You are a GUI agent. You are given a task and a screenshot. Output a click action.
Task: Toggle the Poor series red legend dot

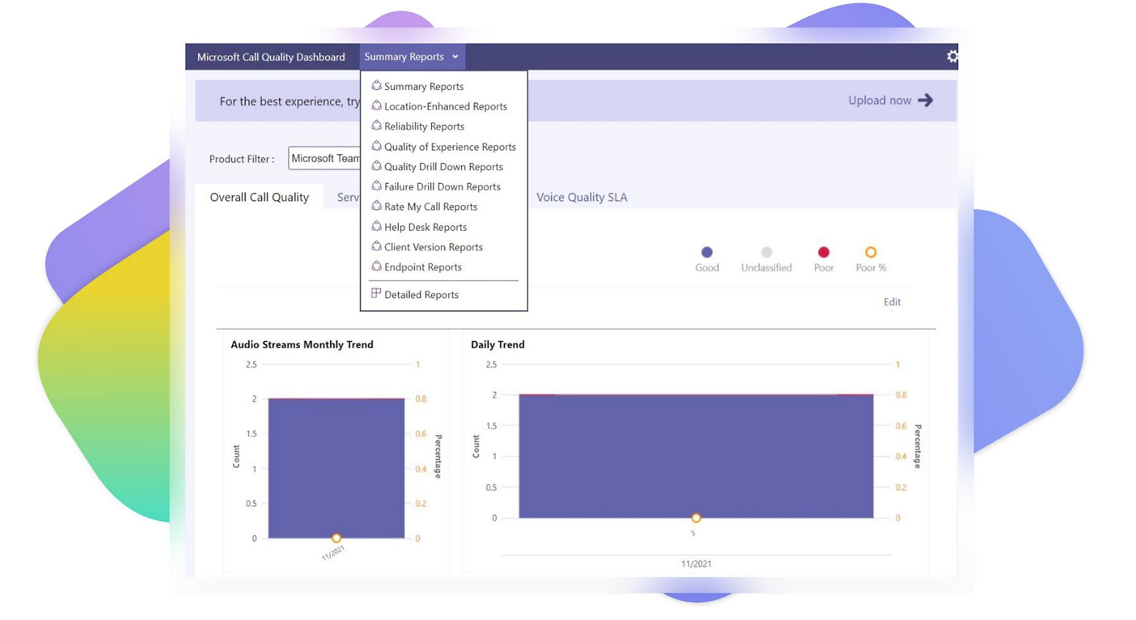pyautogui.click(x=823, y=252)
